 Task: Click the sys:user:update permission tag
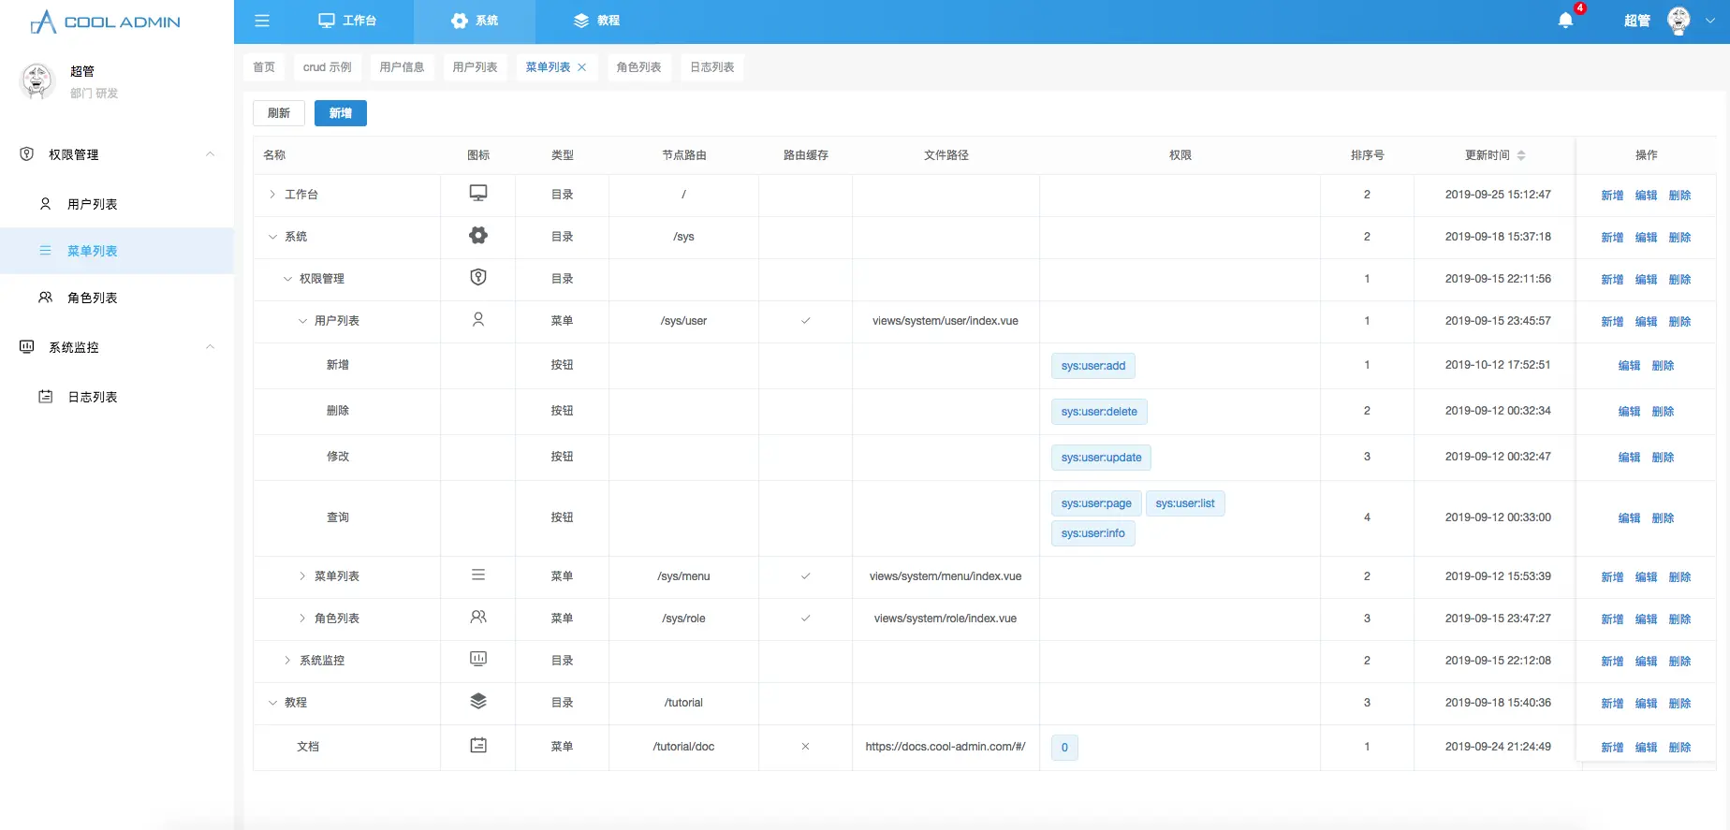point(1101,458)
